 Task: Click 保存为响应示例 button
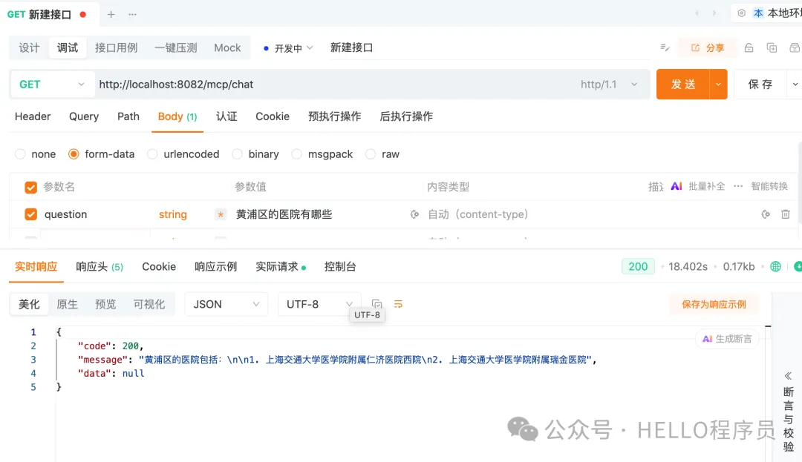714,304
